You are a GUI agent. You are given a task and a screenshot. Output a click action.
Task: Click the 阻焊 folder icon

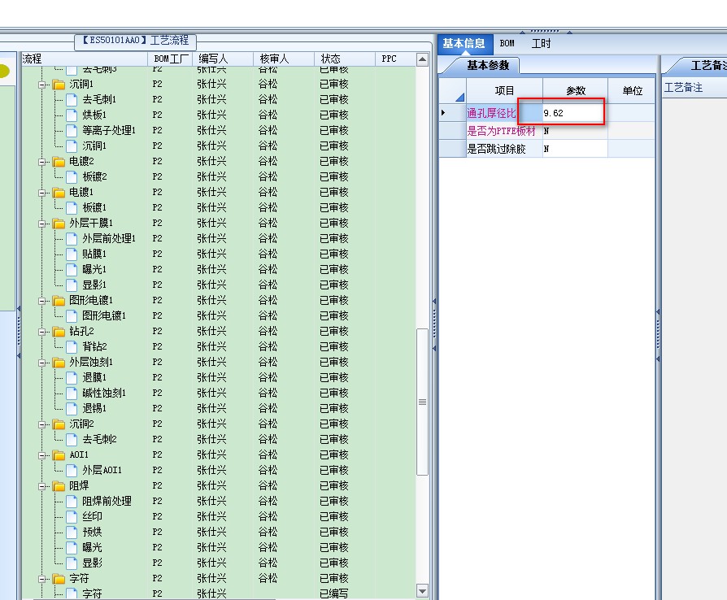(59, 485)
